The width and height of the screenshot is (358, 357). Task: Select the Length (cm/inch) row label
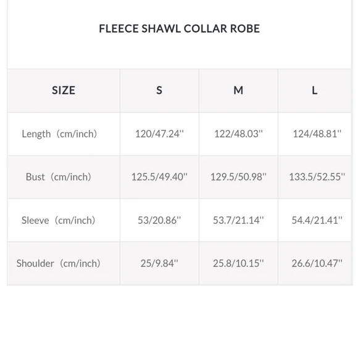click(59, 134)
